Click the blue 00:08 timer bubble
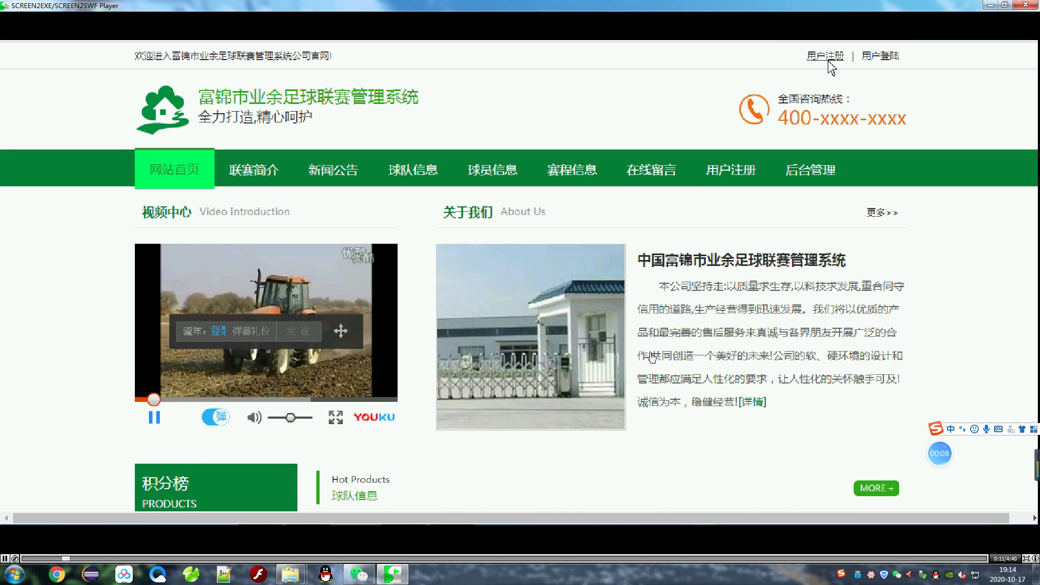This screenshot has height=585, width=1040. [939, 453]
